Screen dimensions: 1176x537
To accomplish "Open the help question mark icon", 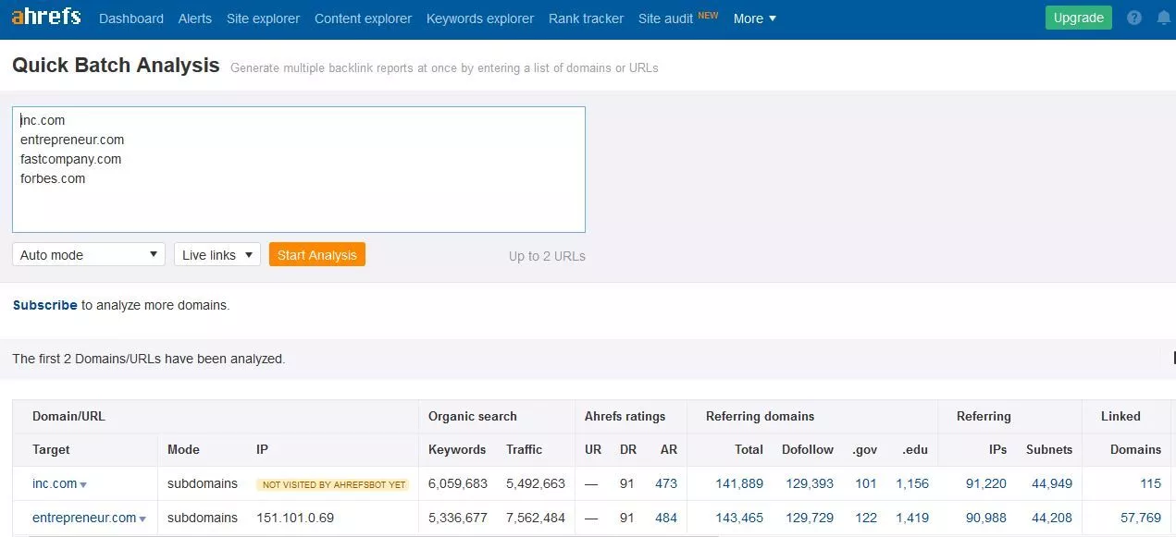I will (x=1134, y=18).
